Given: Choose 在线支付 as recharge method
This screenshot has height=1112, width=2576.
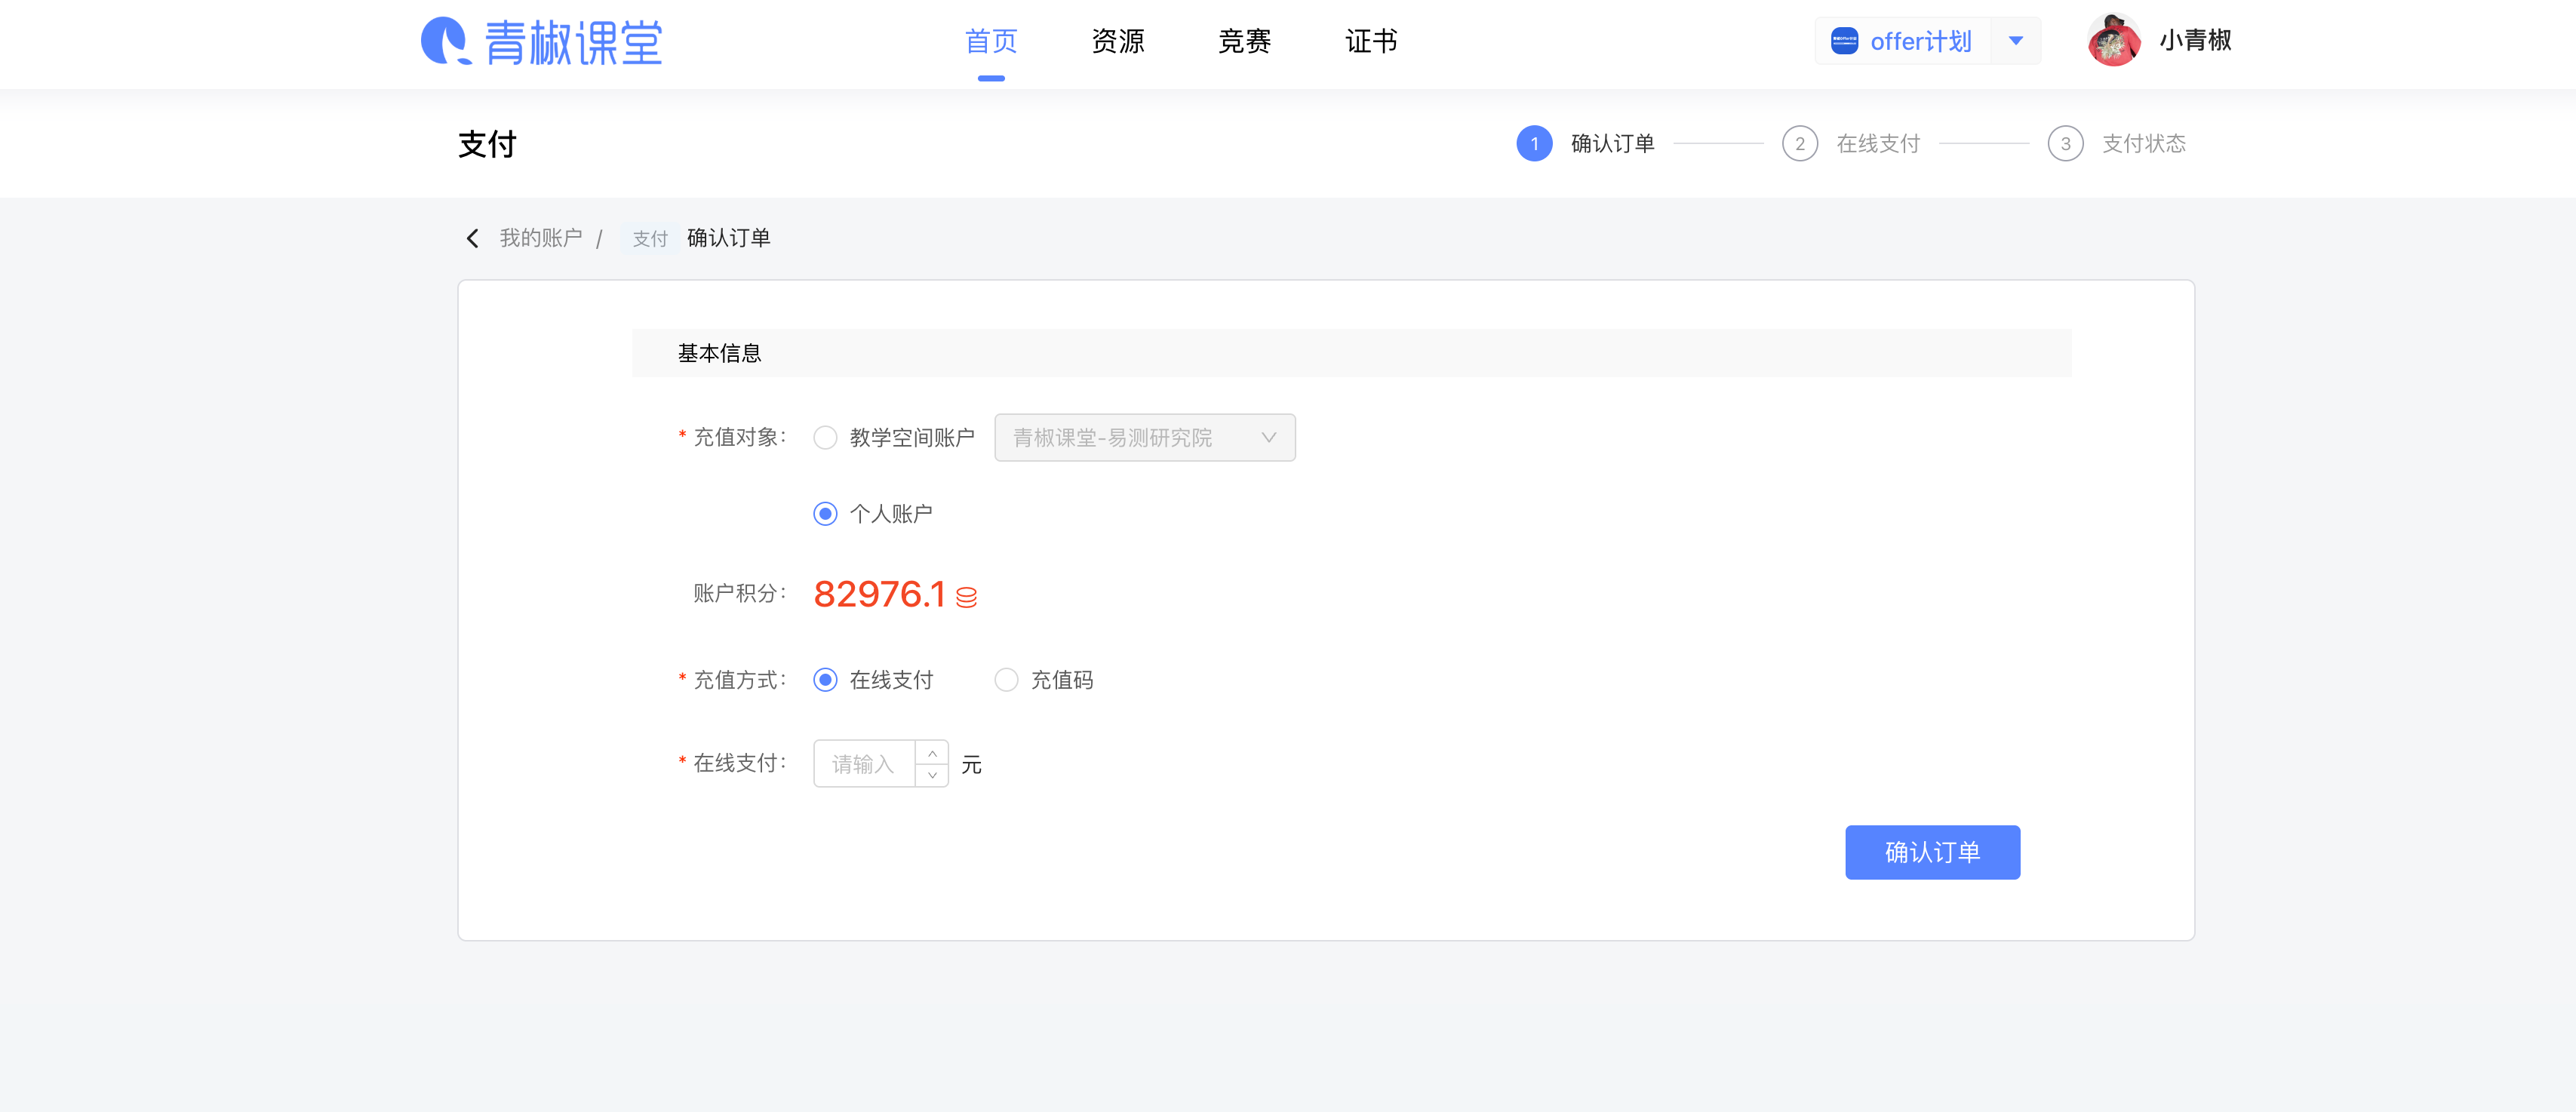Looking at the screenshot, I should (x=825, y=680).
